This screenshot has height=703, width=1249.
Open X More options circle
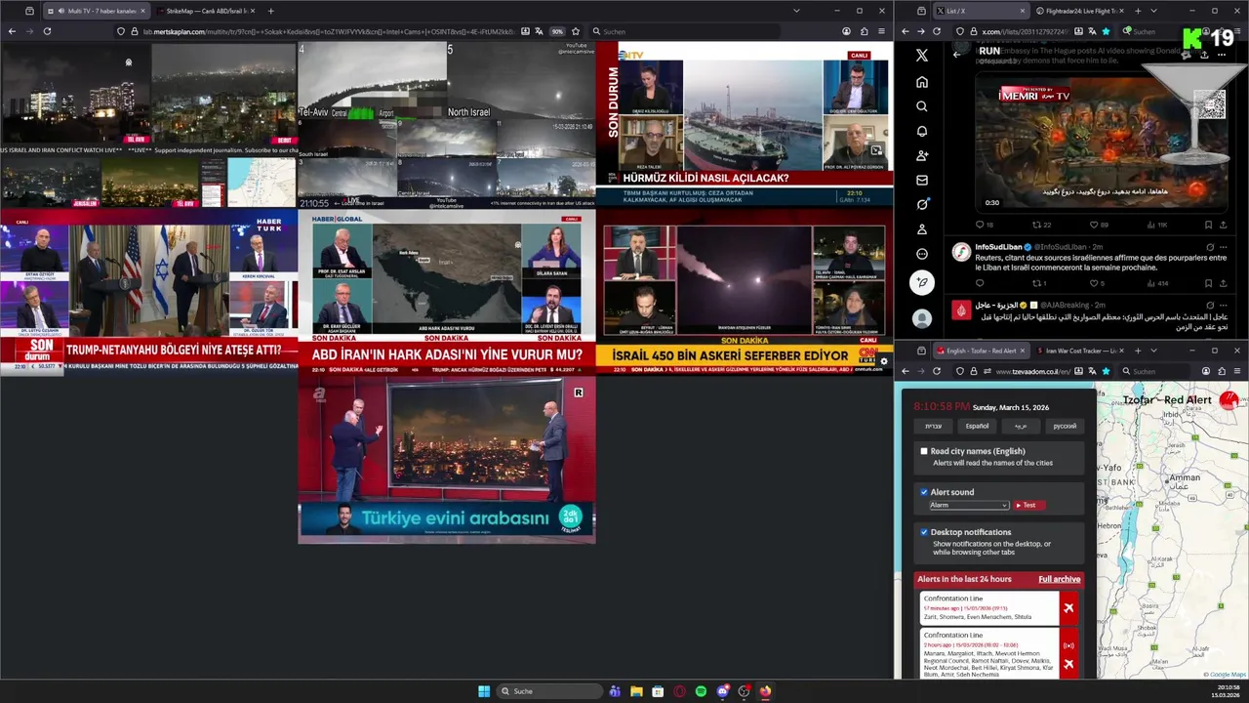pyautogui.click(x=921, y=254)
